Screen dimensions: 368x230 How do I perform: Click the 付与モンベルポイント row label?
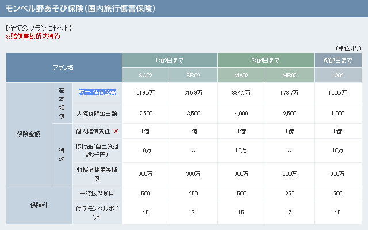tap(97, 213)
